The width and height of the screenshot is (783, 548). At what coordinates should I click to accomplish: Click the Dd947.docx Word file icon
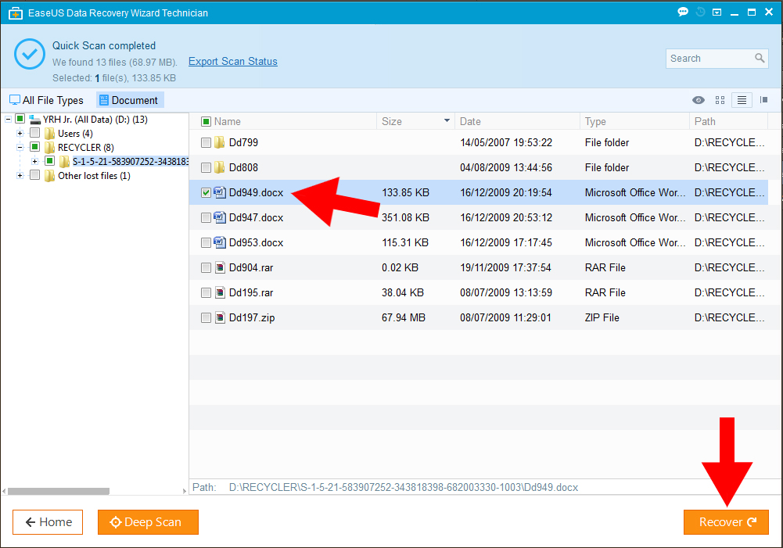[x=220, y=217]
